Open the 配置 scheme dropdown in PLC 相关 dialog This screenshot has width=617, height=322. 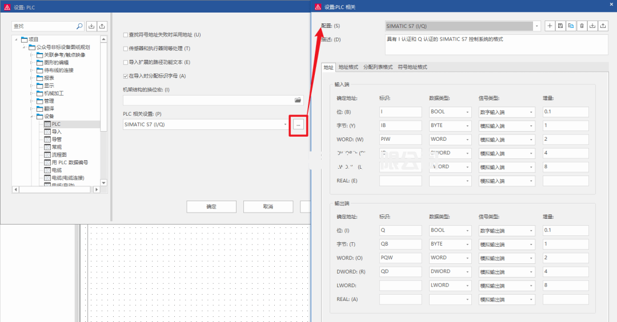[537, 26]
